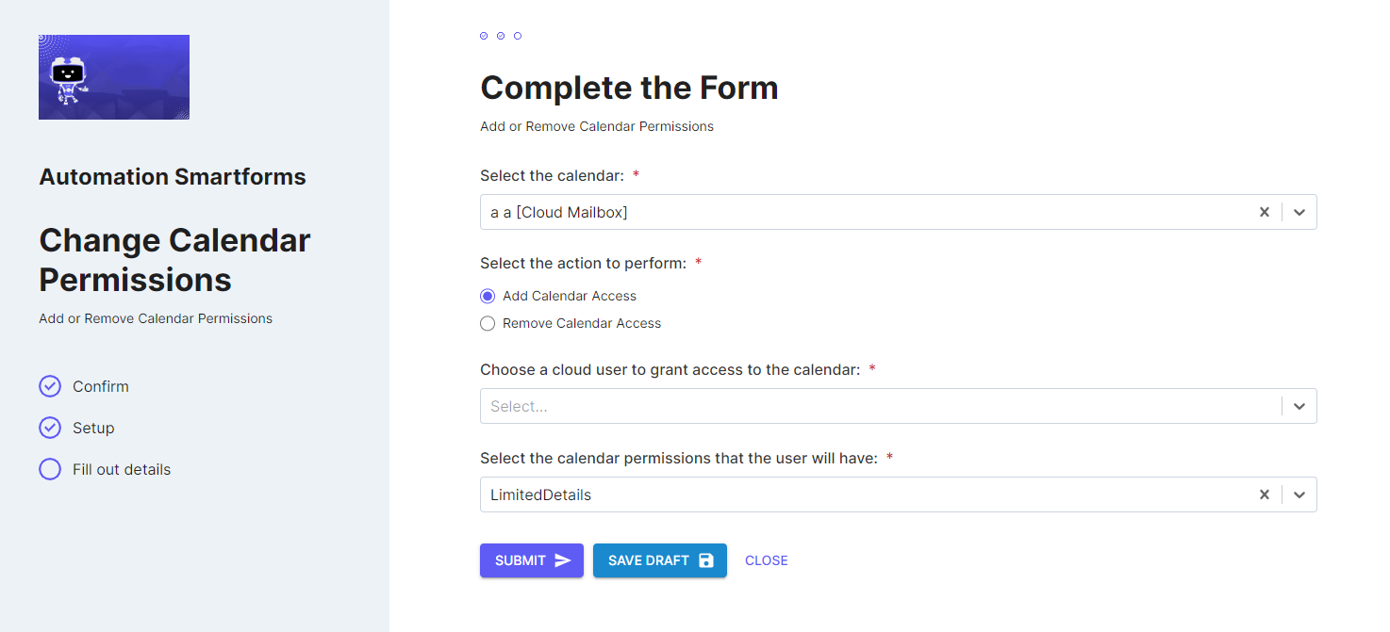Clear the selected calendar with the X icon
Screen dimensions: 1390x632
1265,212
